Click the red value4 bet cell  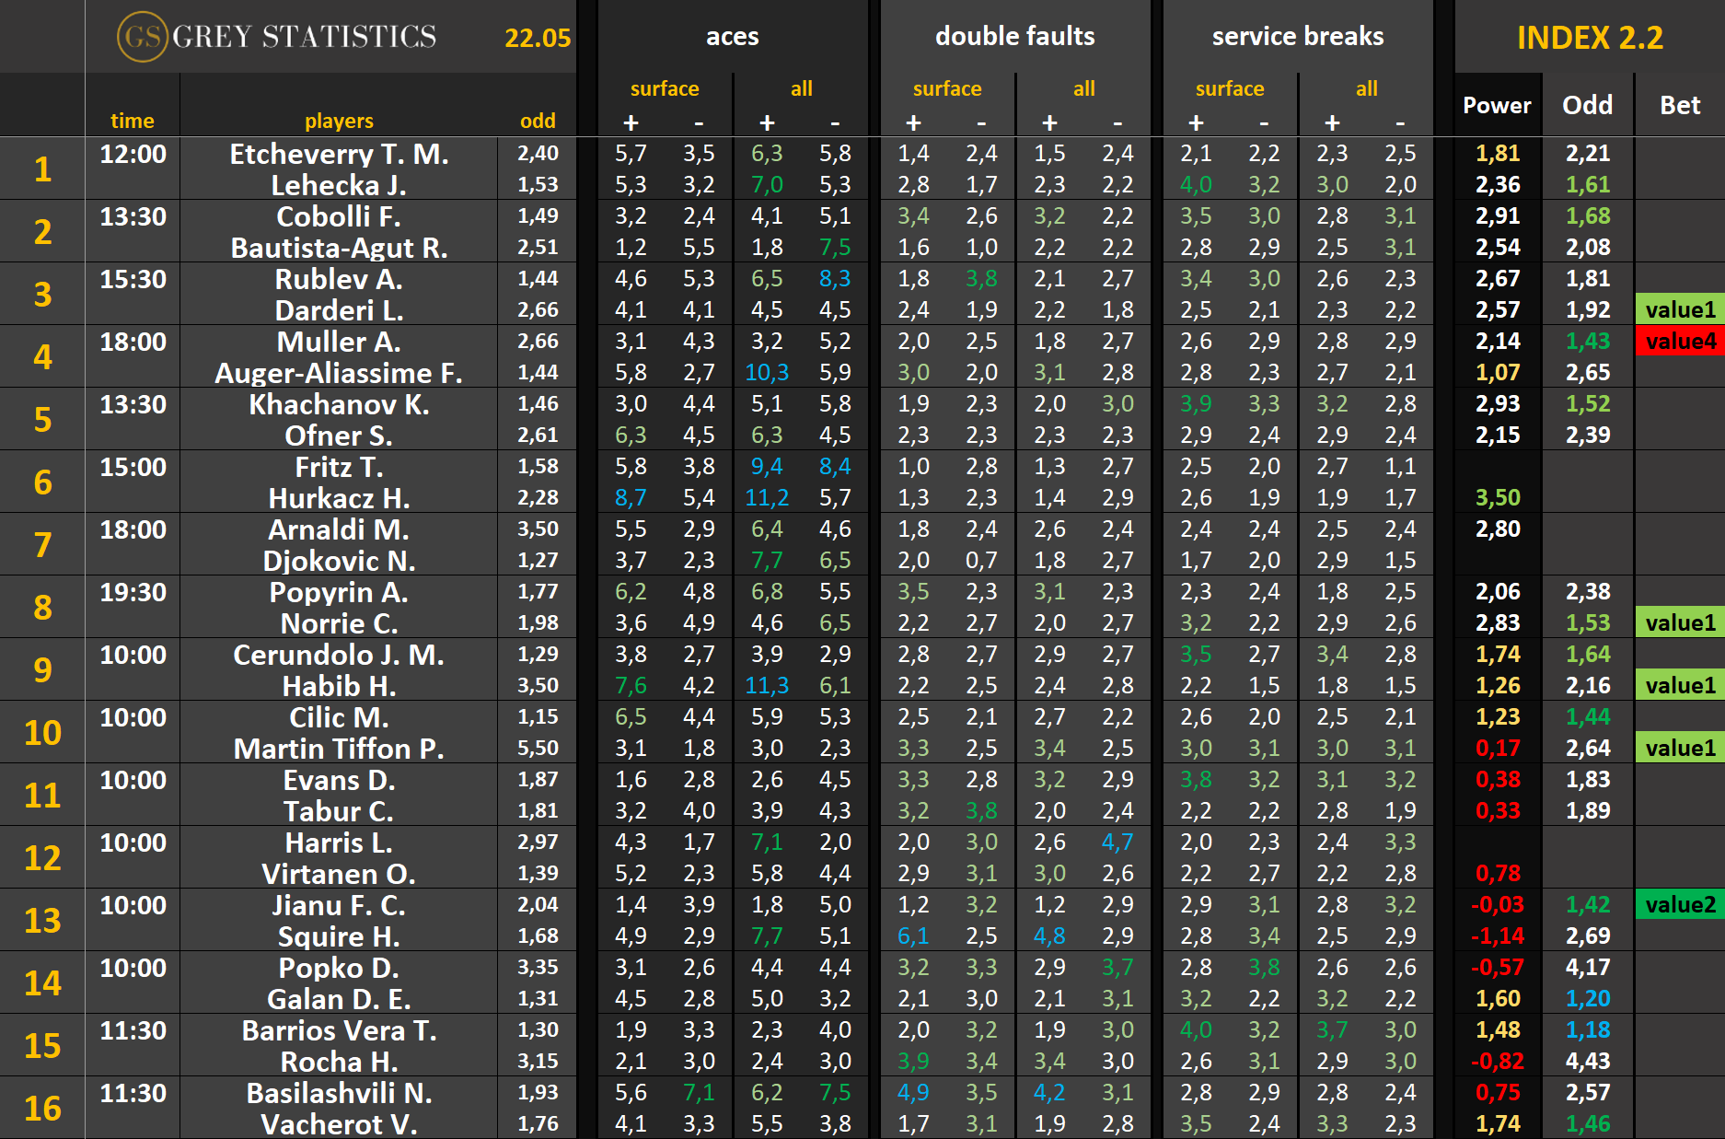click(1680, 342)
